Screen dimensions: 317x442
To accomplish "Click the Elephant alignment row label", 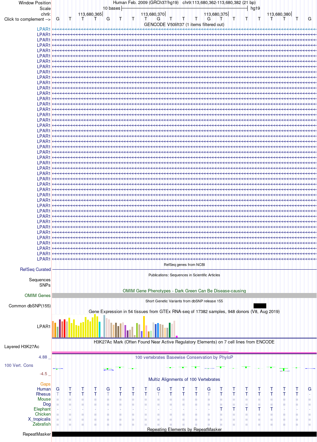I will [x=42, y=409].
